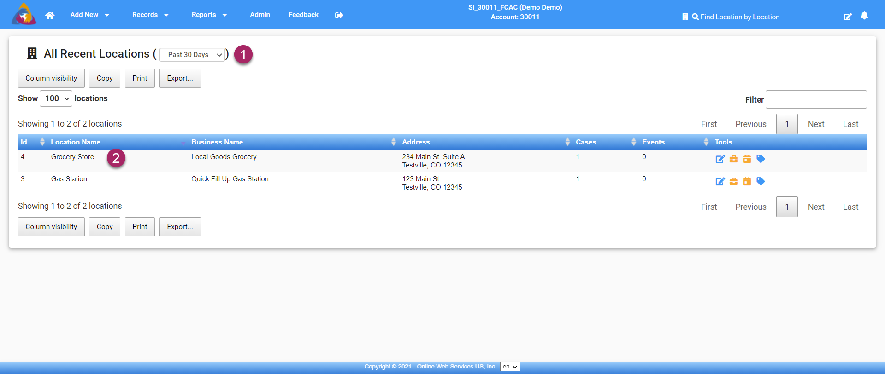Viewport: 885px width, 374px height.
Task: Open events calendar for Gas Station
Action: [747, 182]
